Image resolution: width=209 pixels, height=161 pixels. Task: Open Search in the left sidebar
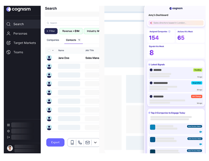18,24
